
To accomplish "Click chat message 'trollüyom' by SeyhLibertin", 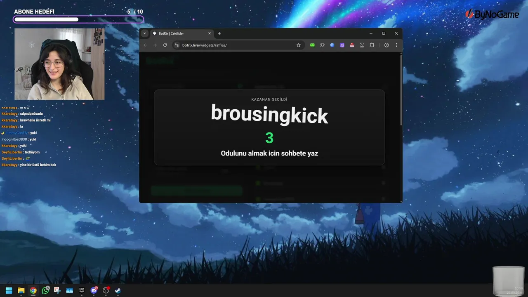I will 32,152.
